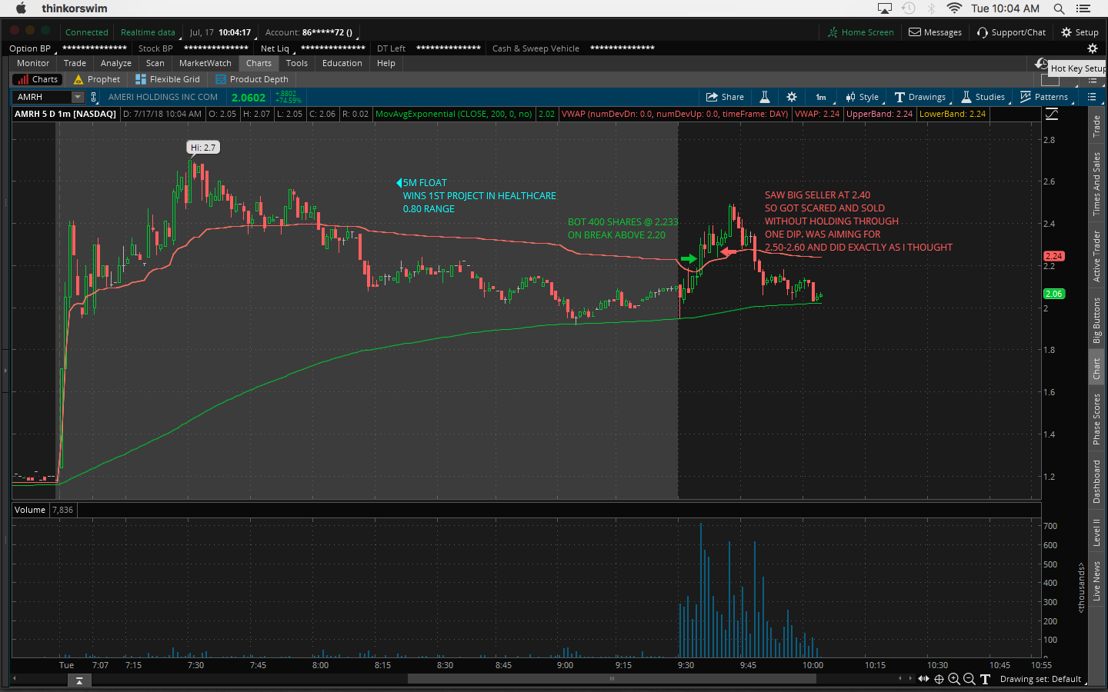This screenshot has width=1108, height=692.
Task: Click the 'SAW BIG SELLER AT 2.40' note
Action: (x=817, y=195)
